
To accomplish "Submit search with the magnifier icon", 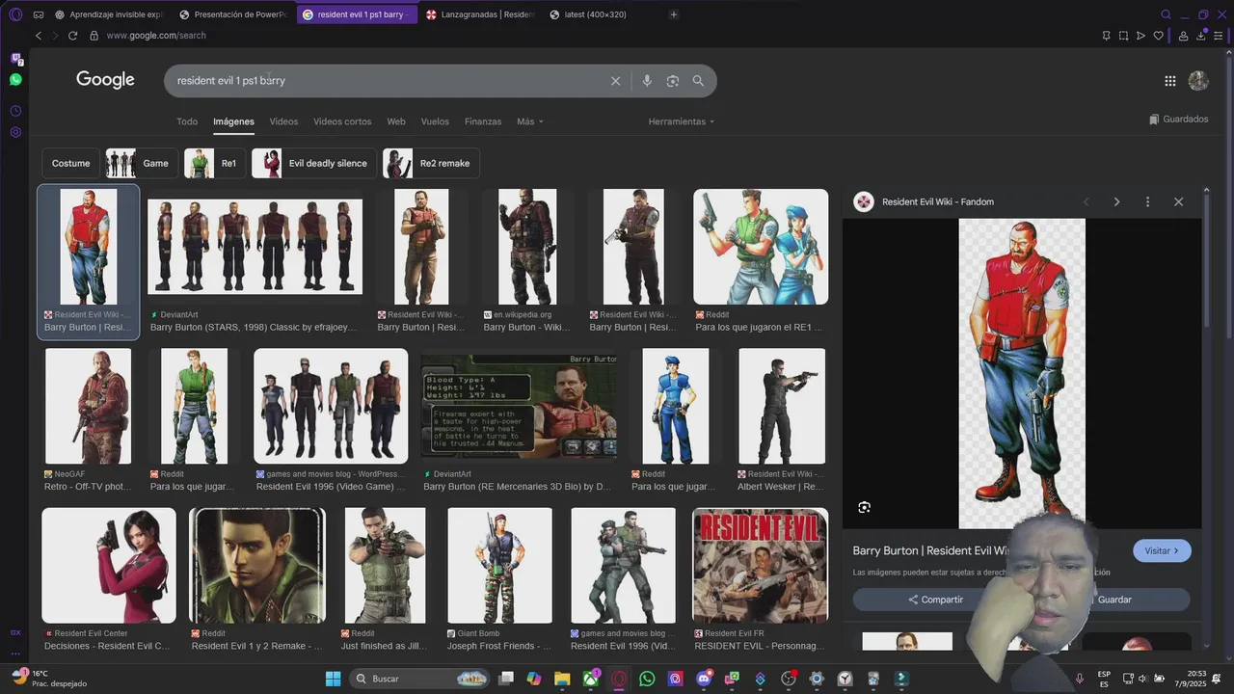I will (698, 81).
